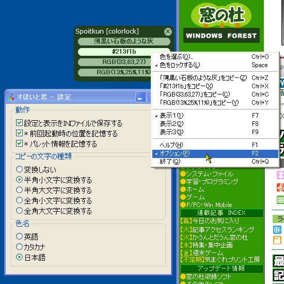
Task: Toggle パレット情報を記憶する checkbox
Action: 19,144
